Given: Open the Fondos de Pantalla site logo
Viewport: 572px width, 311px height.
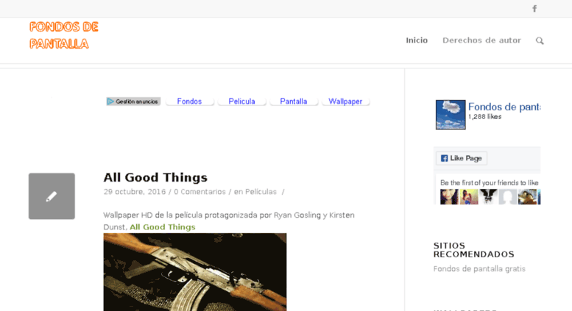Looking at the screenshot, I should [64, 35].
